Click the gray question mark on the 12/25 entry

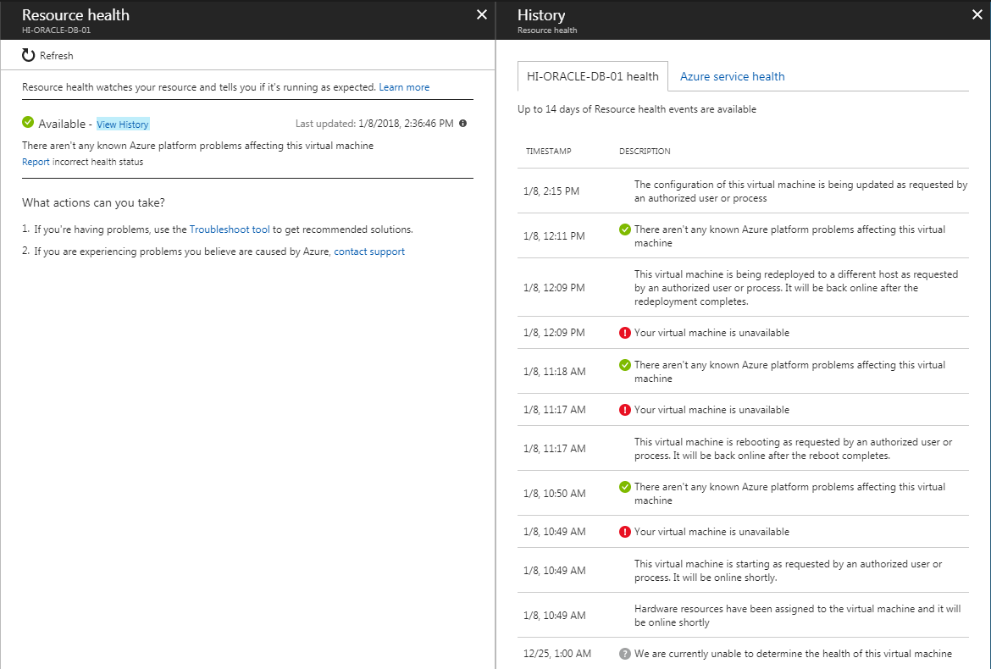(625, 653)
